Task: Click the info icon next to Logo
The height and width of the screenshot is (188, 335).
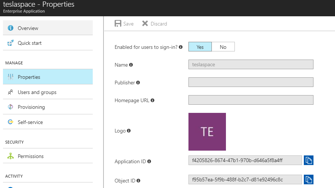Action: click(129, 131)
